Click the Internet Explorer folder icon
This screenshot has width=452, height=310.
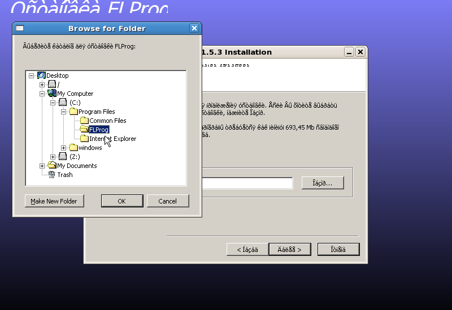84,138
